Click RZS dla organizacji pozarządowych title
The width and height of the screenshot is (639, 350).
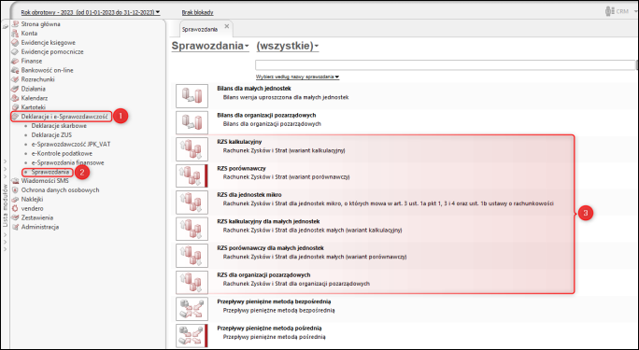(263, 274)
